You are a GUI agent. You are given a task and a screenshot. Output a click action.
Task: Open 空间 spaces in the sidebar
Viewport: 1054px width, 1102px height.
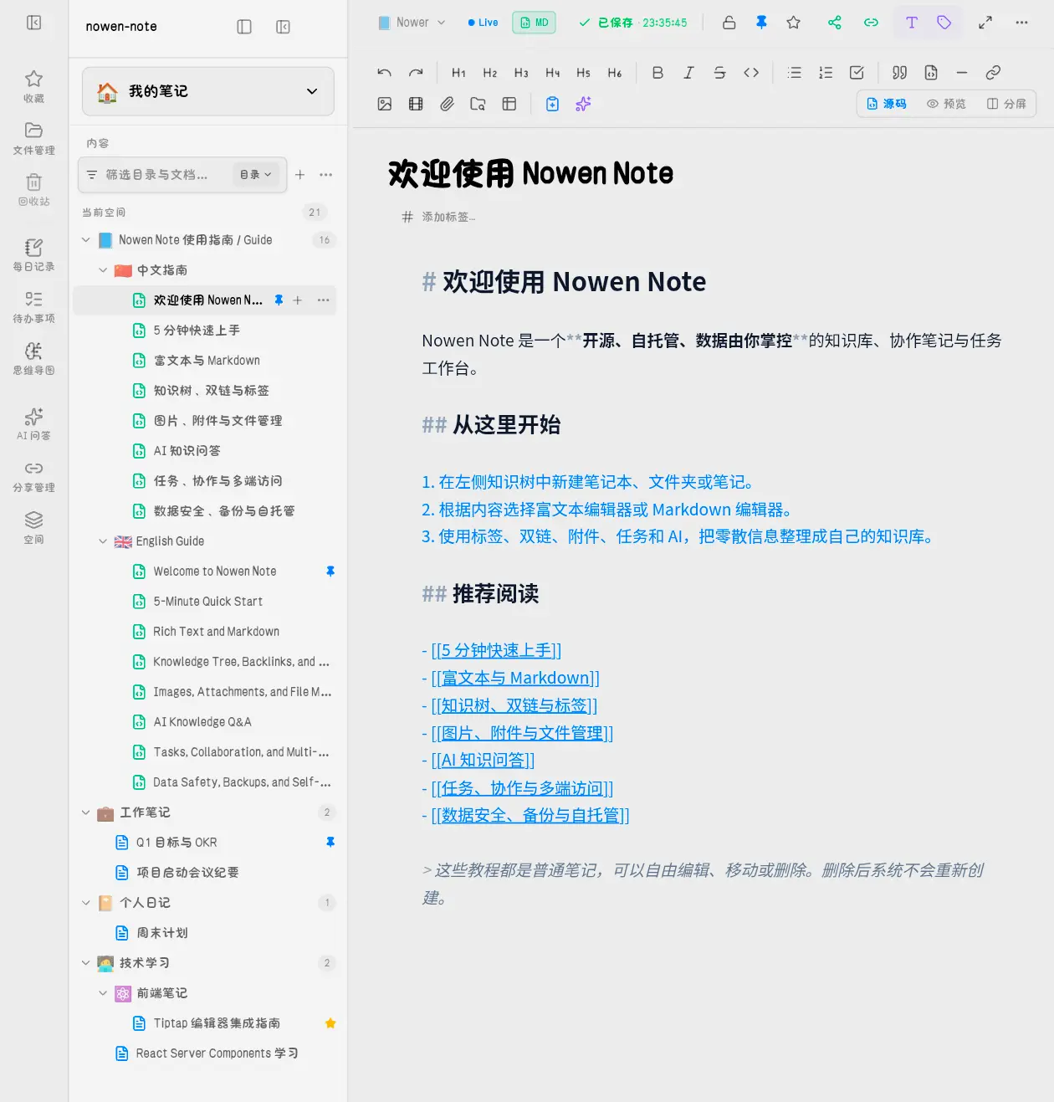[x=33, y=528]
